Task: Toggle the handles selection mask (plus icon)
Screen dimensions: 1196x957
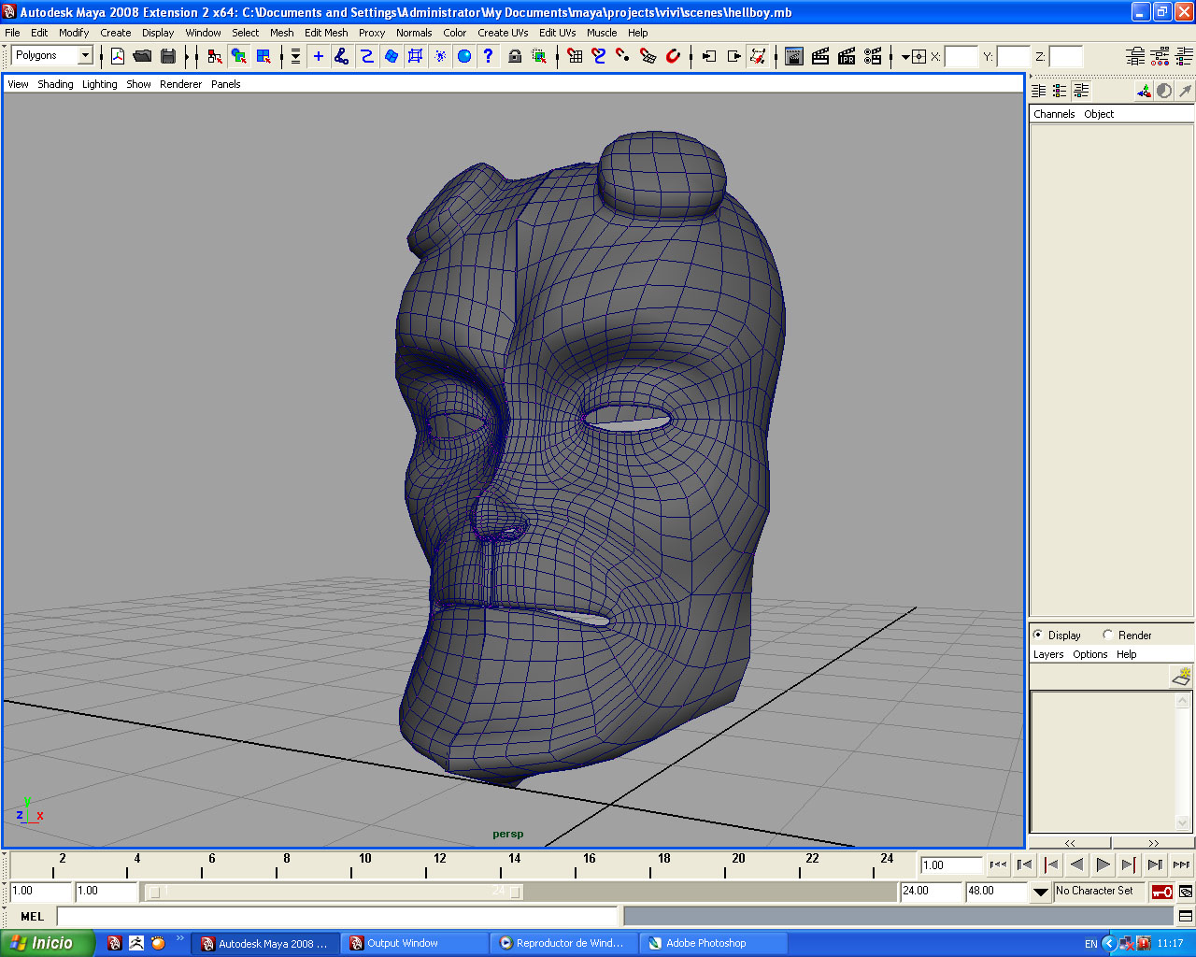Action: 318,56
